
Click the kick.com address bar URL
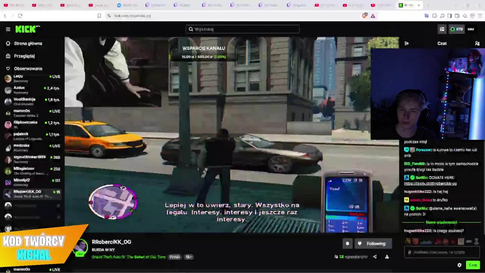click(x=133, y=16)
